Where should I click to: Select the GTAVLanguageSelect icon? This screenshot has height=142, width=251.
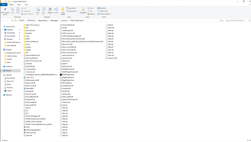tap(25, 130)
